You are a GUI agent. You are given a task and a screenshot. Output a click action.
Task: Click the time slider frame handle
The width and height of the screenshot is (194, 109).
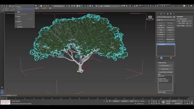9,95
